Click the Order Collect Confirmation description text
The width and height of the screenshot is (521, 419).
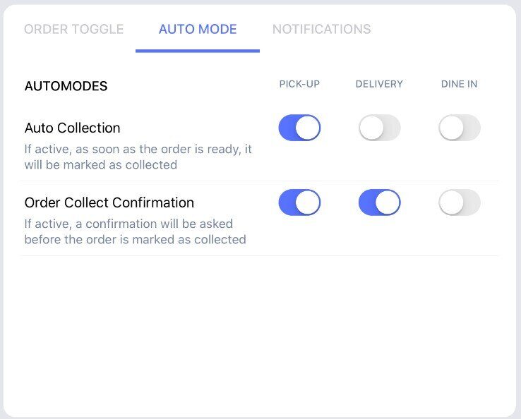135,231
